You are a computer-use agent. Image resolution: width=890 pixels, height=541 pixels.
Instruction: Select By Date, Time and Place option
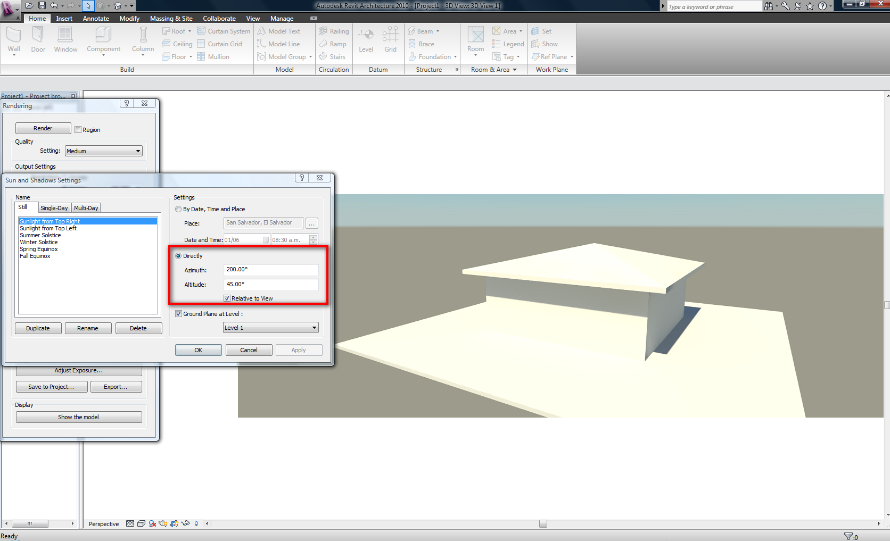click(179, 209)
